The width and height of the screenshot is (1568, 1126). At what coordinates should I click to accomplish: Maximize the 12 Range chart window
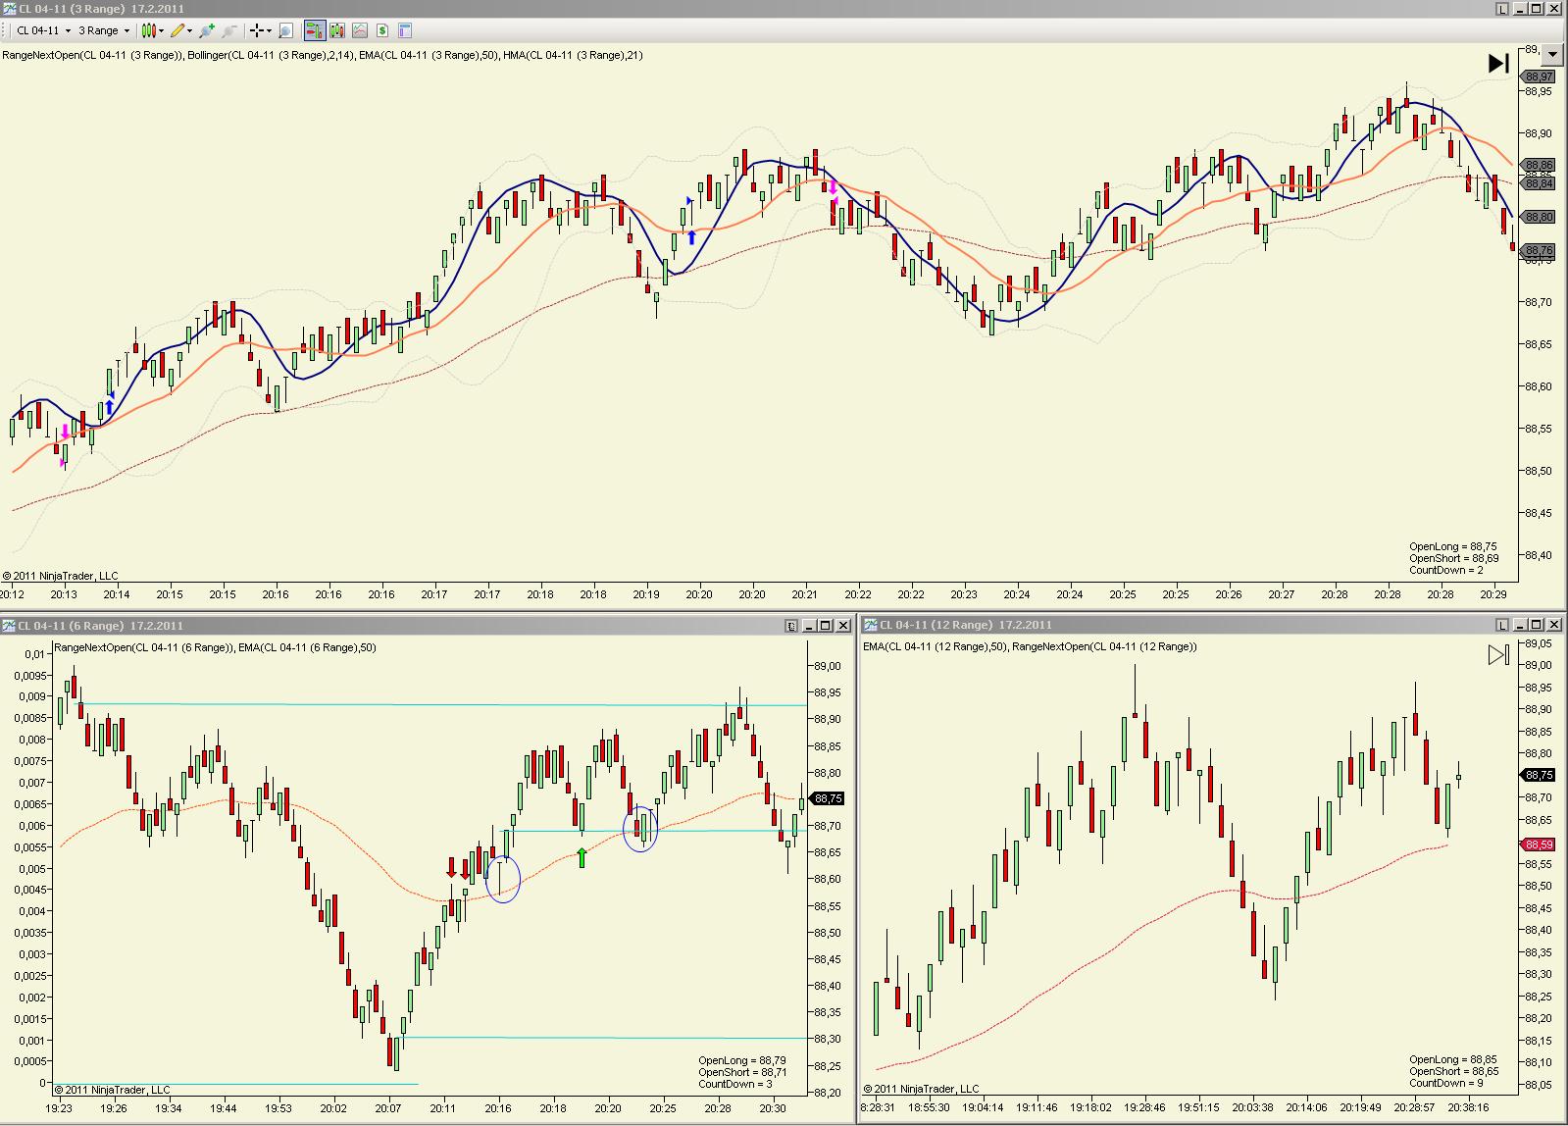pyautogui.click(x=1537, y=625)
